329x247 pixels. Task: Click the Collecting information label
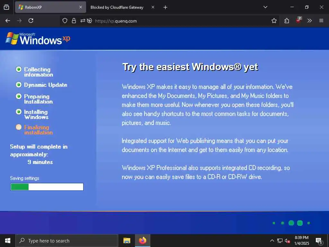39,72
